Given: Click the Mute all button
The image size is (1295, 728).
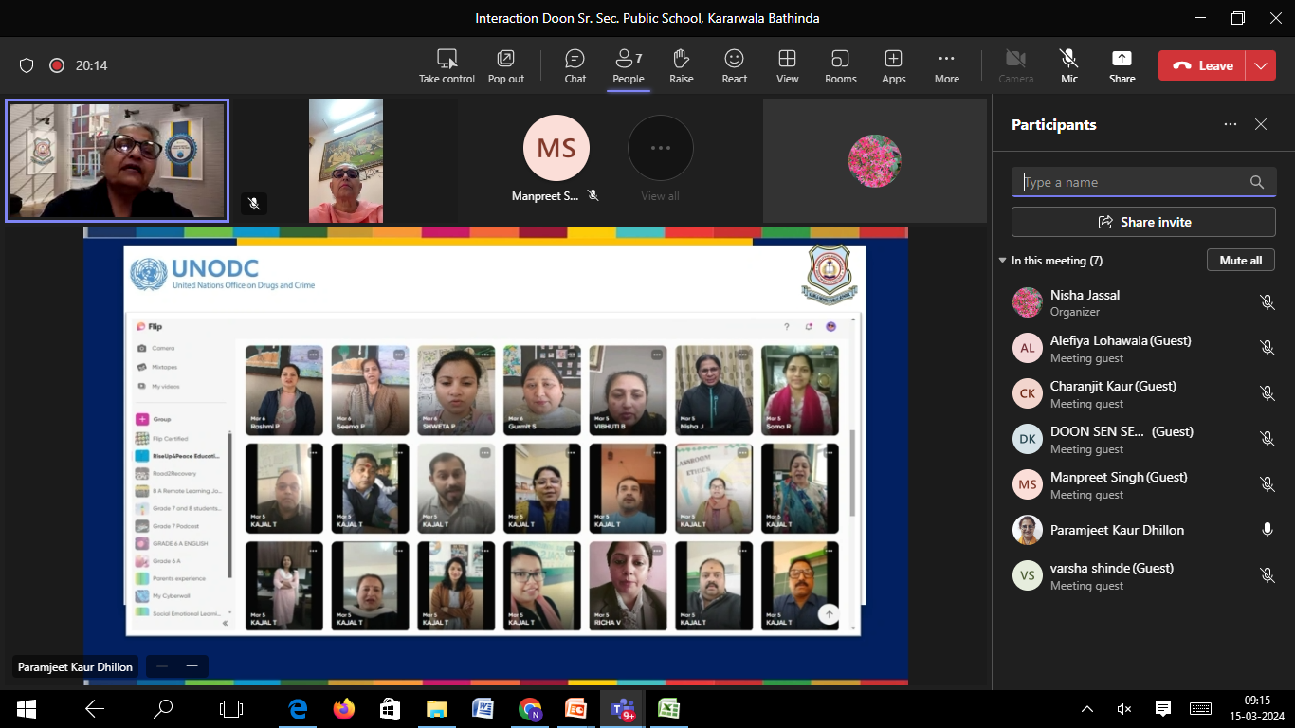Looking at the screenshot, I should [1240, 260].
